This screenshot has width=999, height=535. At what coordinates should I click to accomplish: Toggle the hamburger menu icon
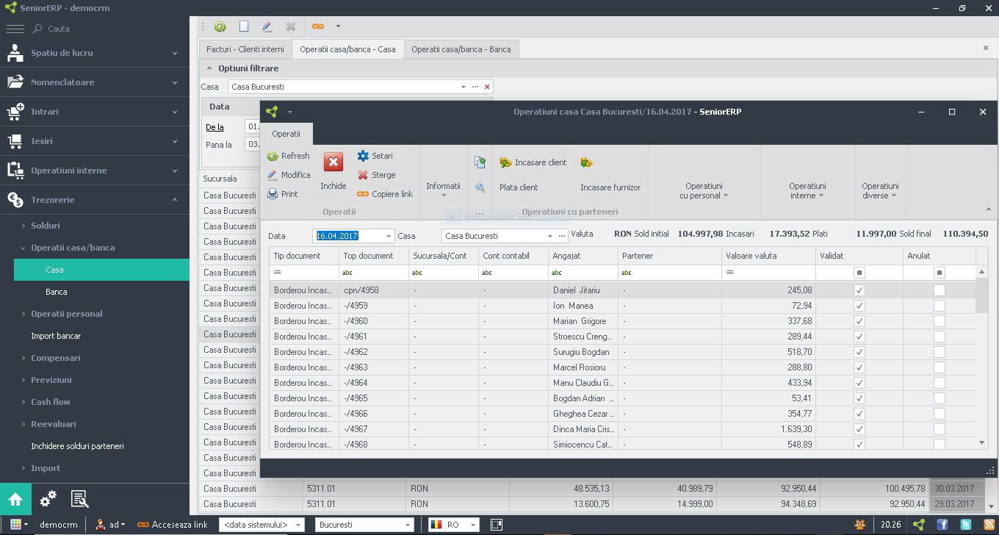[15, 29]
